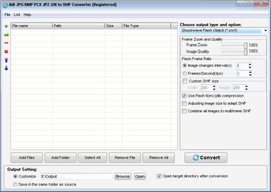Click the green plus add files icon

6,26
